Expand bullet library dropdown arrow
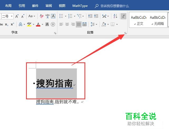Screen dimensions: 169x135 tap(66, 16)
